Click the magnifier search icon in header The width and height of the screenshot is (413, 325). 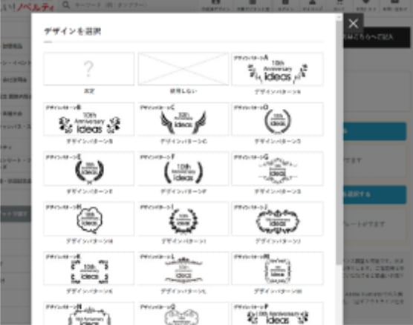66,4
